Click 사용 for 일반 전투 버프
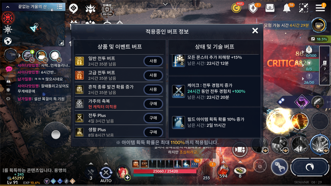This screenshot has height=186, width=331. tap(153, 61)
